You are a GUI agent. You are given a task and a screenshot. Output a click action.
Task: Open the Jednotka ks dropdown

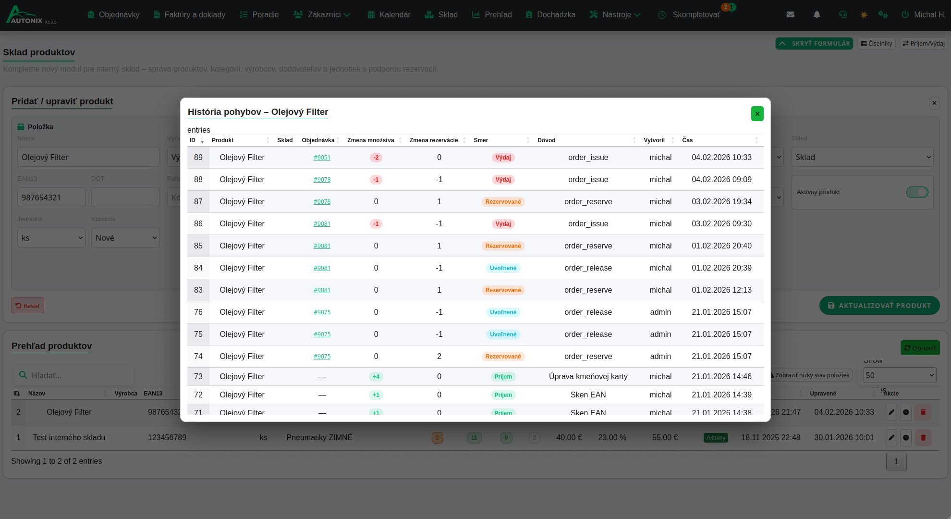[51, 238]
